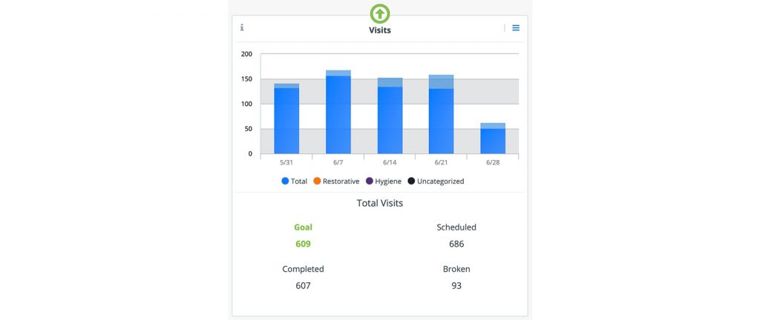Click the 6/7 bar in chart

coord(338,115)
